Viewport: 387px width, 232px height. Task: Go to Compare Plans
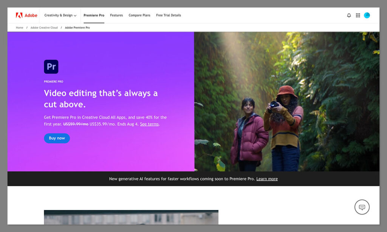(x=139, y=15)
